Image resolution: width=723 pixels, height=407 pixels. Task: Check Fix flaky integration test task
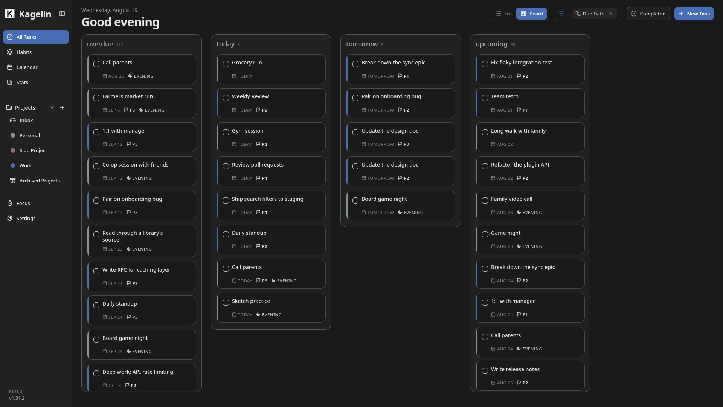click(x=485, y=64)
